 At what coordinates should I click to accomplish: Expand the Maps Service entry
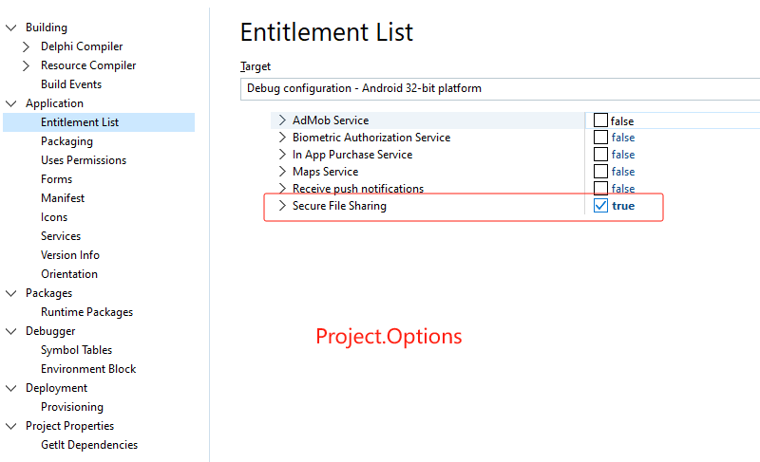[x=282, y=172]
